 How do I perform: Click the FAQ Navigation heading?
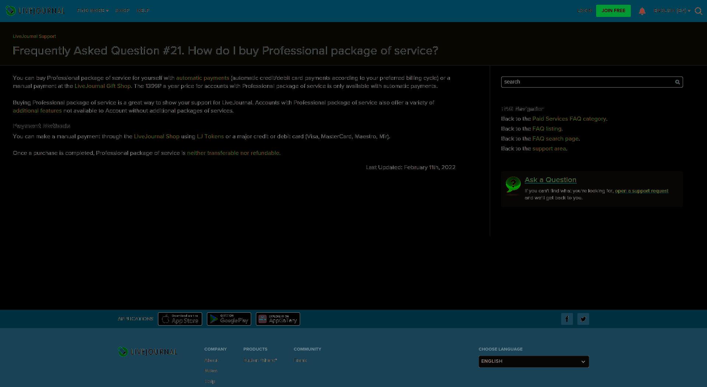tap(523, 109)
